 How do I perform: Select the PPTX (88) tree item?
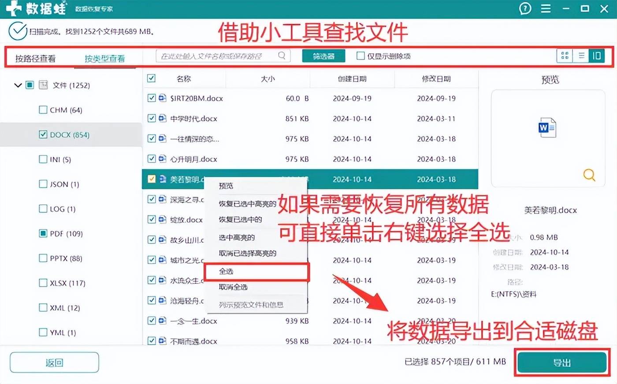point(66,258)
